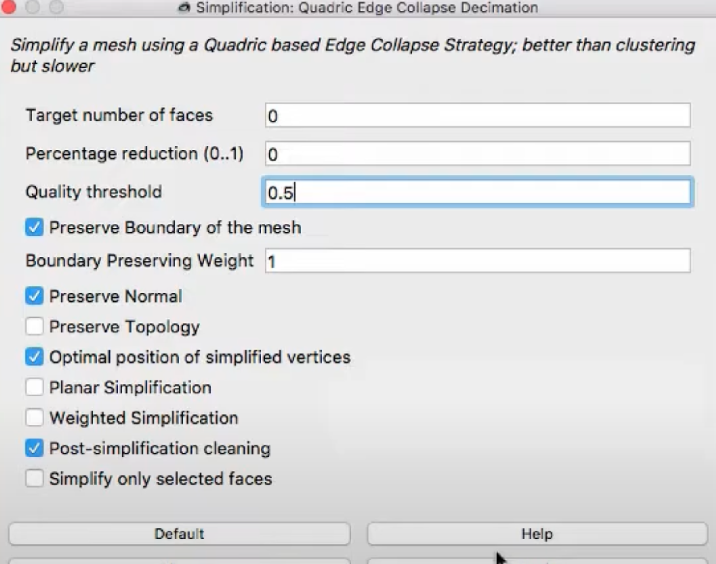Click the Percentage reduction input field
The height and width of the screenshot is (564, 716).
pyautogui.click(x=477, y=153)
